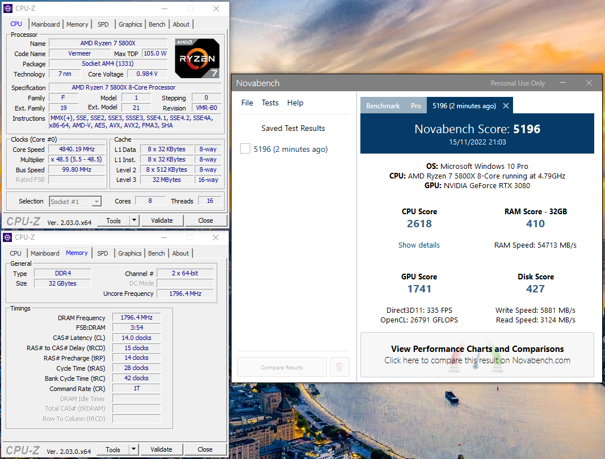Open the Bench tab in top CPU-Z window
Screen dimensions: 605x459
click(157, 24)
